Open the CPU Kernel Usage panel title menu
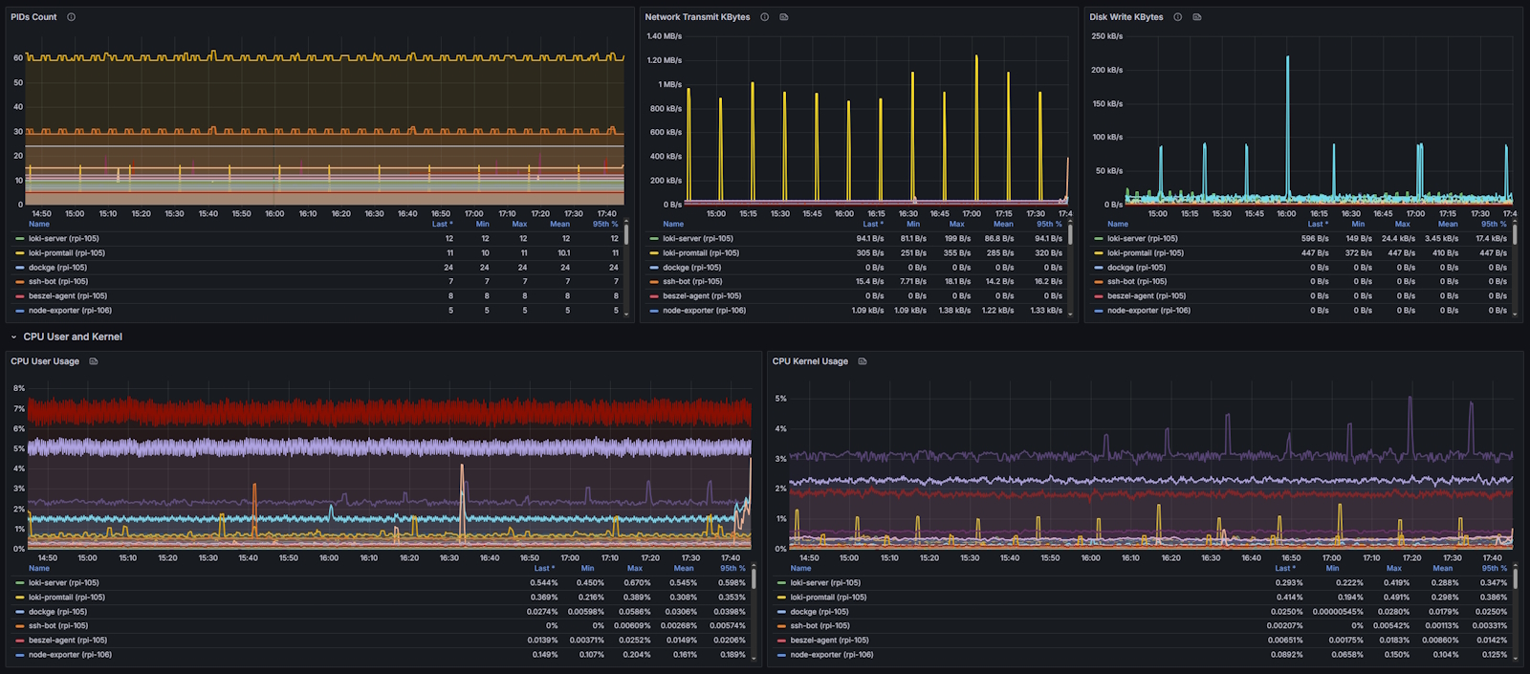This screenshot has height=674, width=1530. click(x=810, y=361)
